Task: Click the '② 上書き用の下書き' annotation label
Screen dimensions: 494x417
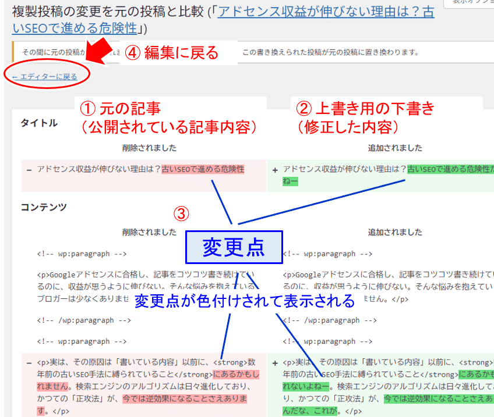Action: pyautogui.click(x=366, y=108)
